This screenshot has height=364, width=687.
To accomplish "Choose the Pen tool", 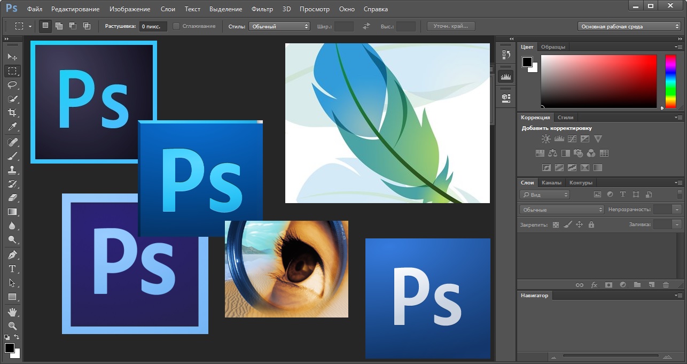I will (x=12, y=254).
